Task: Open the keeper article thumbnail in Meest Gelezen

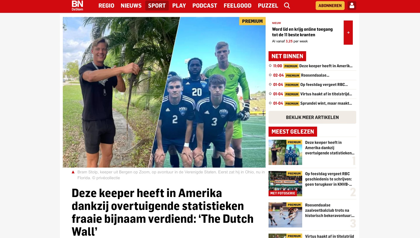Action: [x=285, y=152]
